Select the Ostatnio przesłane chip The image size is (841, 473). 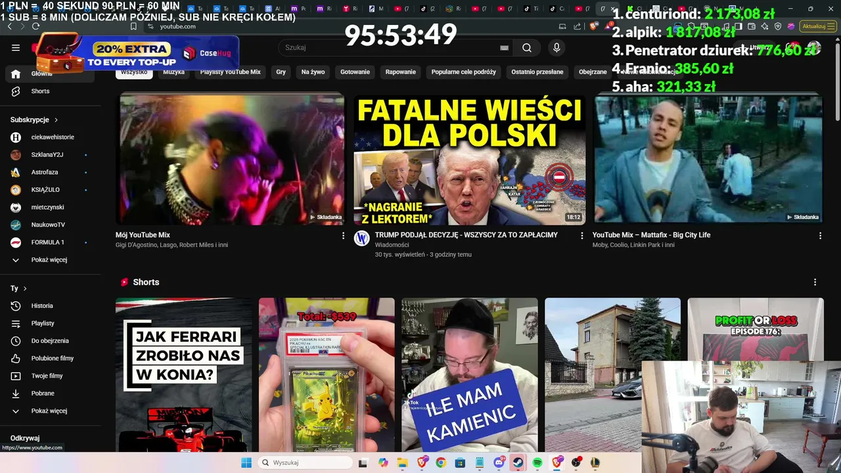(x=537, y=72)
